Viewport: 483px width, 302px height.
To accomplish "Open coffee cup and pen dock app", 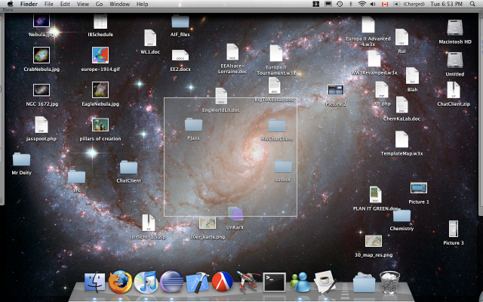I will 325,282.
